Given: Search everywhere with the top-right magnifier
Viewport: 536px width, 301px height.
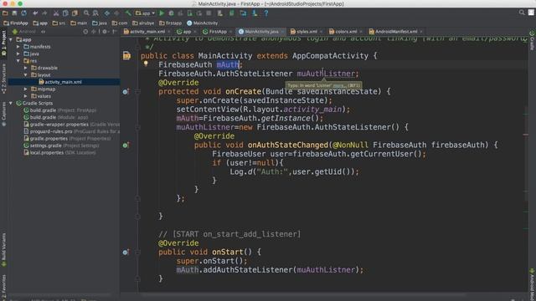Looking at the screenshot, I should 522,13.
